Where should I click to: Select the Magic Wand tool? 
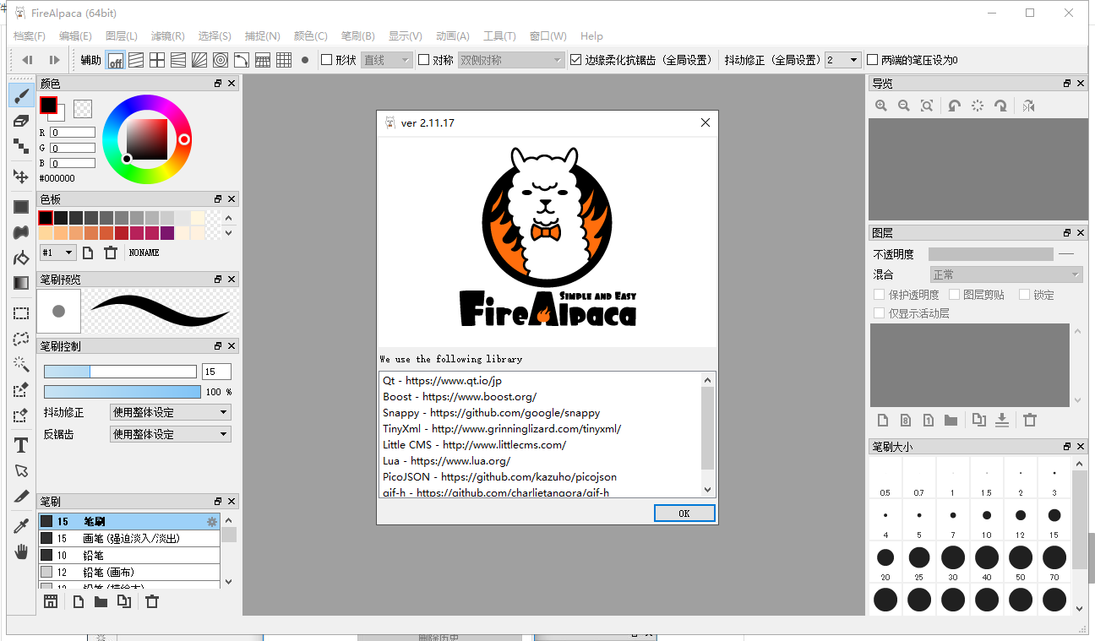[21, 364]
